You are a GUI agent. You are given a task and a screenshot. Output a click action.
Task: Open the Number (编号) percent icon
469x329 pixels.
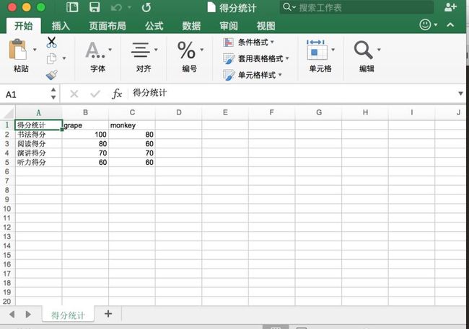(x=186, y=50)
